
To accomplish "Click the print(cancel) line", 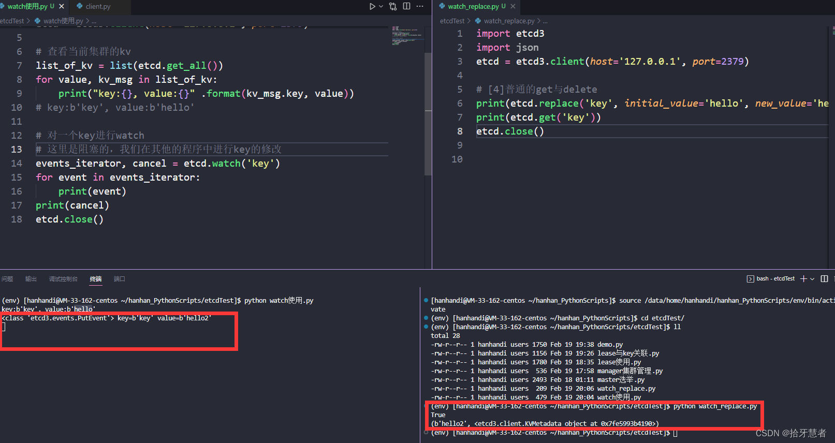I will click(x=72, y=205).
